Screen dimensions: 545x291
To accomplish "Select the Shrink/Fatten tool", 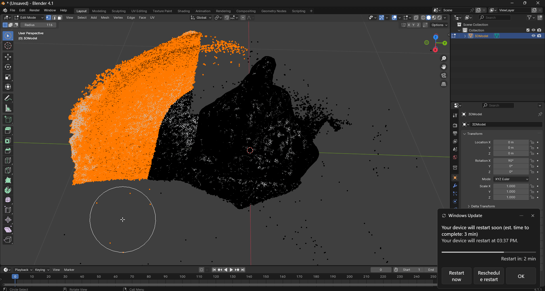I will 8,220.
